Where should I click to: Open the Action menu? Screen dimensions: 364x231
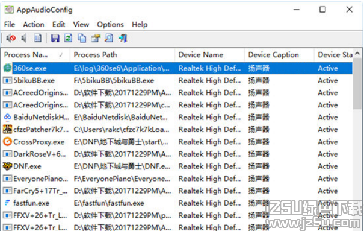34,24
